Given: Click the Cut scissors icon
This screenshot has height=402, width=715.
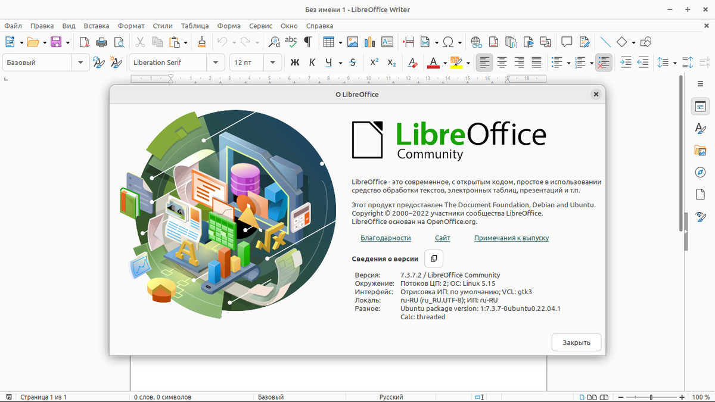Looking at the screenshot, I should click(x=140, y=42).
